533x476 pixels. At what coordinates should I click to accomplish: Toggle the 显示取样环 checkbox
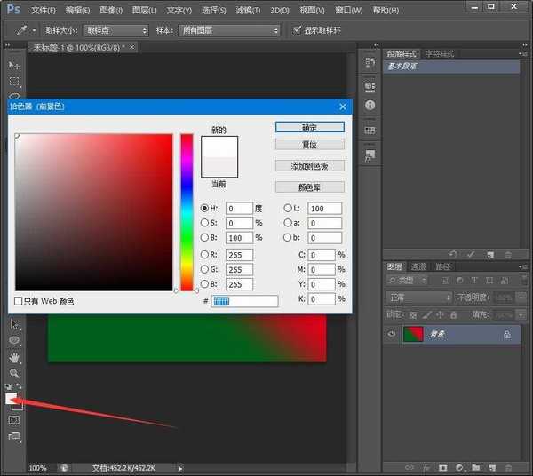coord(298,30)
